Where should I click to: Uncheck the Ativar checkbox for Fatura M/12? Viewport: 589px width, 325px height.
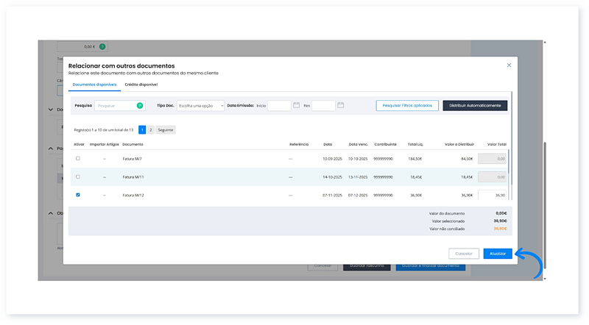tap(78, 195)
